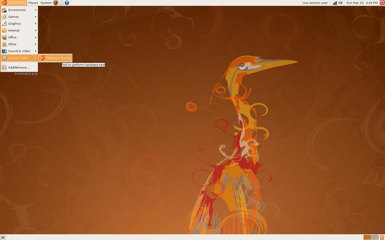Switch to the first orange workspace
This screenshot has height=240, width=385.
coord(367,237)
